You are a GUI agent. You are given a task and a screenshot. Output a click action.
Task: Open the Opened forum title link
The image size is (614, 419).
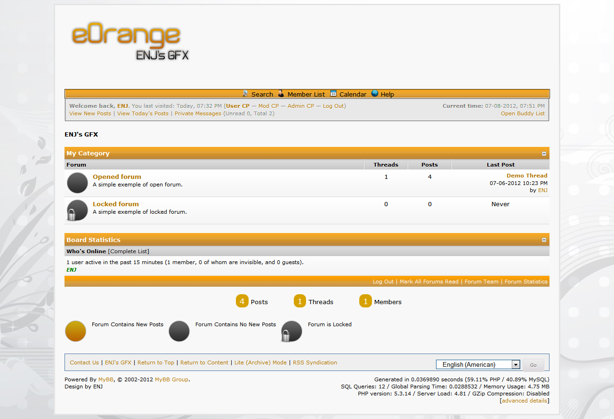click(117, 177)
